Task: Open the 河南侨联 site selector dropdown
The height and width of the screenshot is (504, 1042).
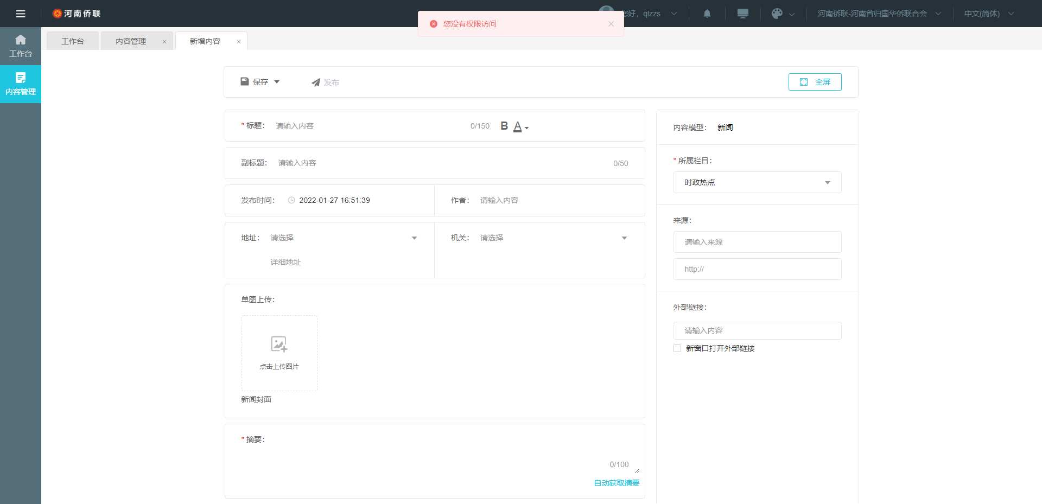Action: pos(879,14)
